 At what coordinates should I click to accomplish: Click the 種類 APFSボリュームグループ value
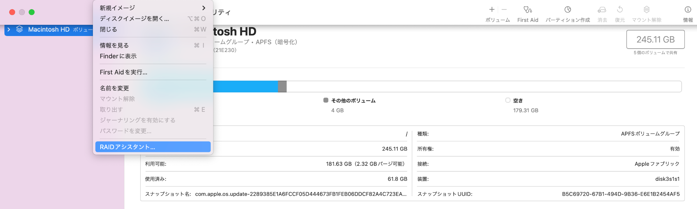click(650, 134)
